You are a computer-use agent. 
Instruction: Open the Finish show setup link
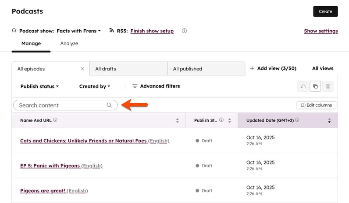(152, 31)
